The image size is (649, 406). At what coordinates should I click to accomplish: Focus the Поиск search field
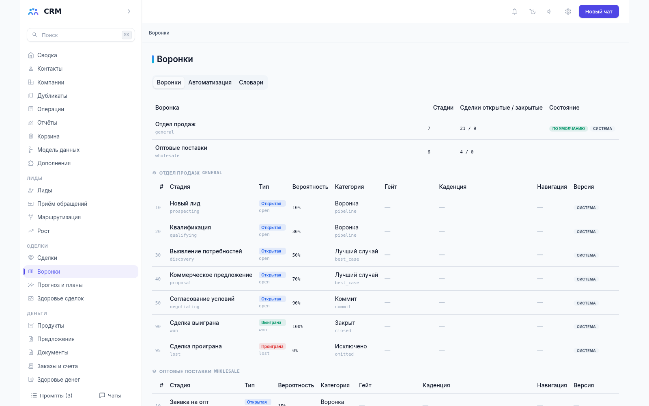[81, 35]
